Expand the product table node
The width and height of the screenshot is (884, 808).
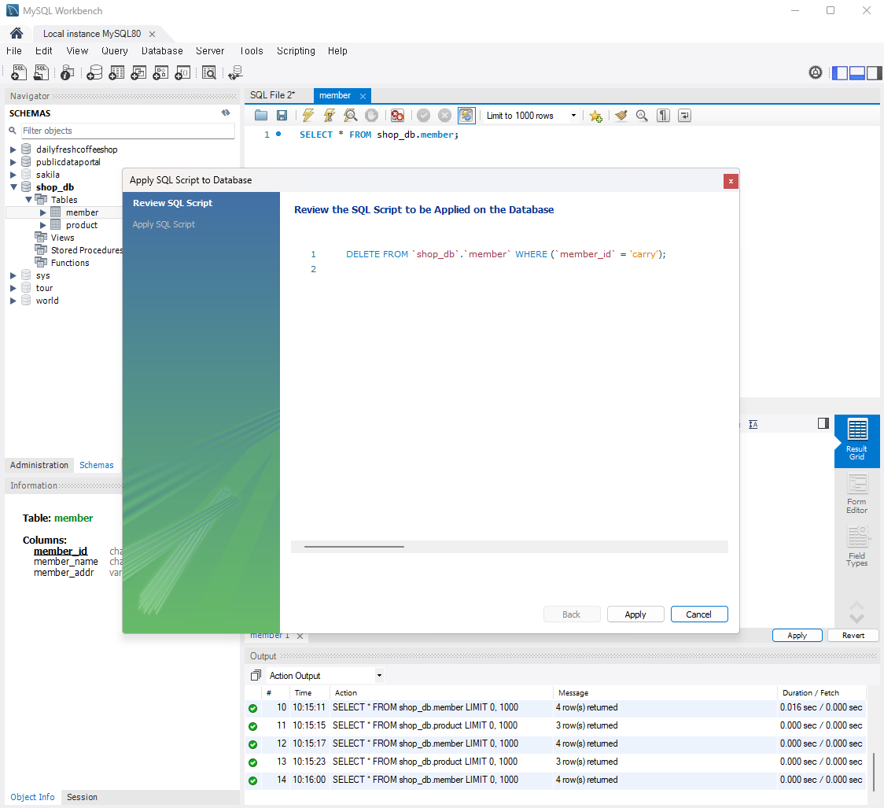tap(42, 225)
